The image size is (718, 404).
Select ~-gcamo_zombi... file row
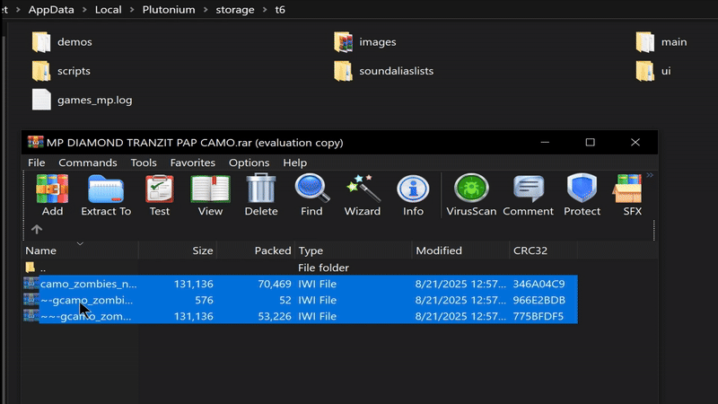300,300
